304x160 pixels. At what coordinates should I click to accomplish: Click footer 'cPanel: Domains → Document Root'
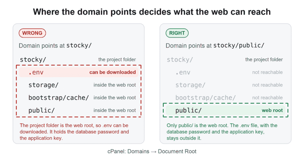(152, 151)
